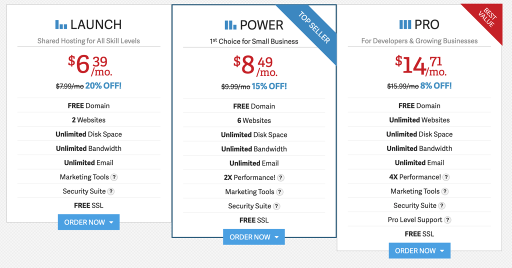512x268 pixels.
Task: Click the help icon beside Launch Security Suite
Action: pos(111,191)
